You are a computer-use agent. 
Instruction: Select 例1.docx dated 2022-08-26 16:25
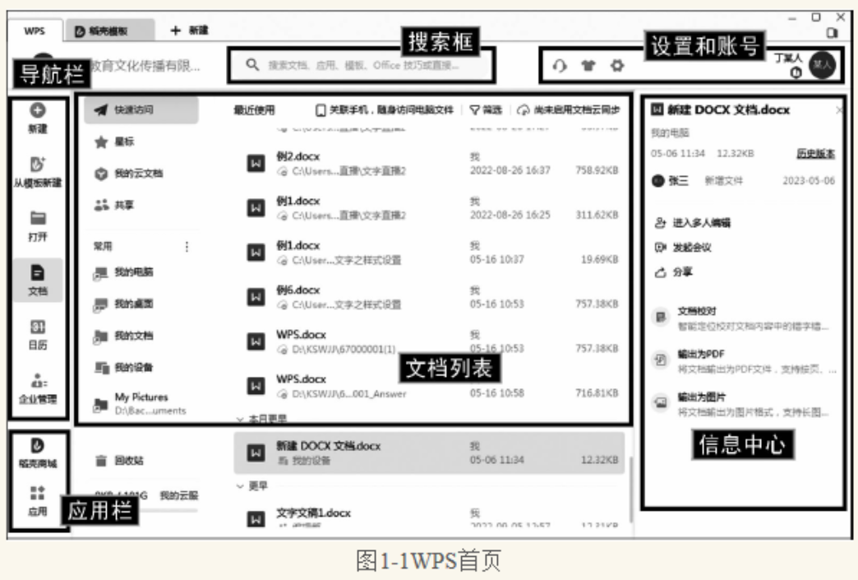431,208
